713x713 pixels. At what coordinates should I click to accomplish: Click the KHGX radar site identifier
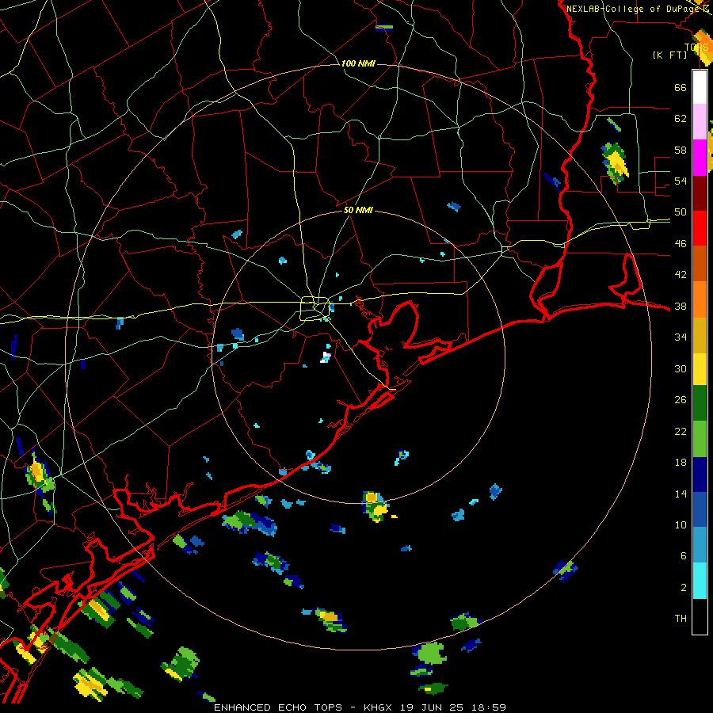point(377,707)
